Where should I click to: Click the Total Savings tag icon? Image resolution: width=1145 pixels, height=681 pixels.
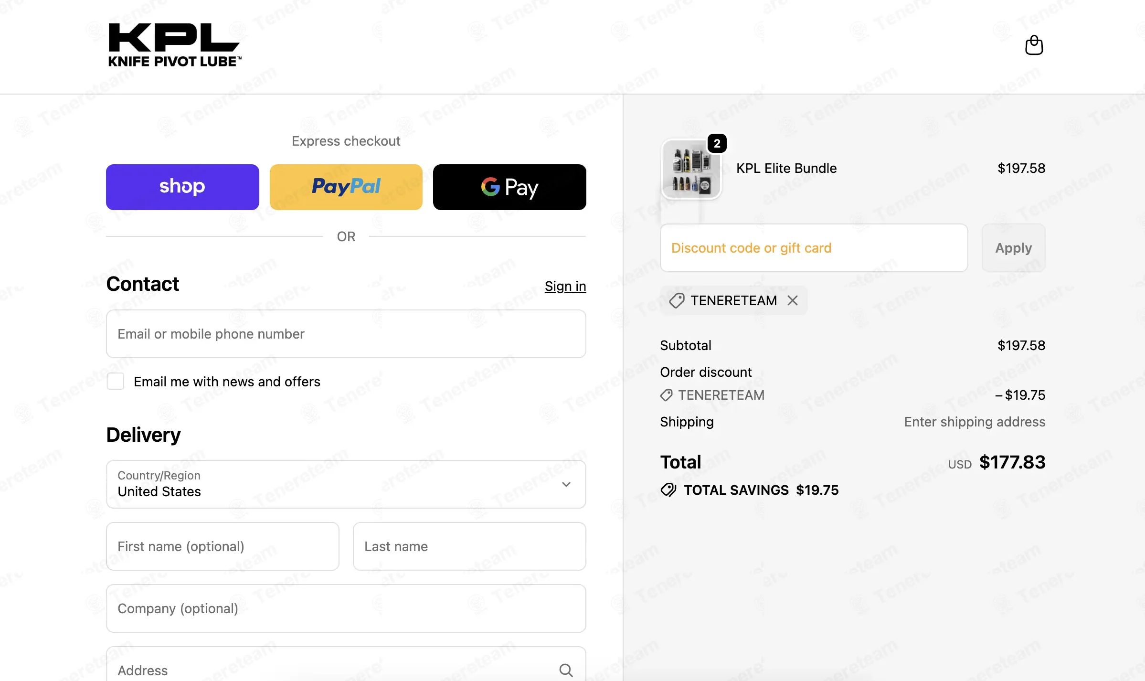pos(668,490)
